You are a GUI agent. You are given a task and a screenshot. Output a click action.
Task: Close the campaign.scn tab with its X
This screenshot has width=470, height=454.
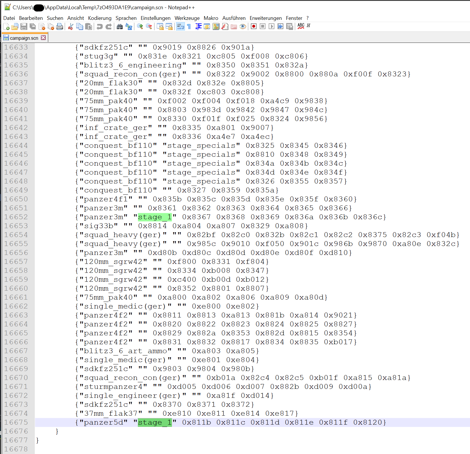coord(43,38)
